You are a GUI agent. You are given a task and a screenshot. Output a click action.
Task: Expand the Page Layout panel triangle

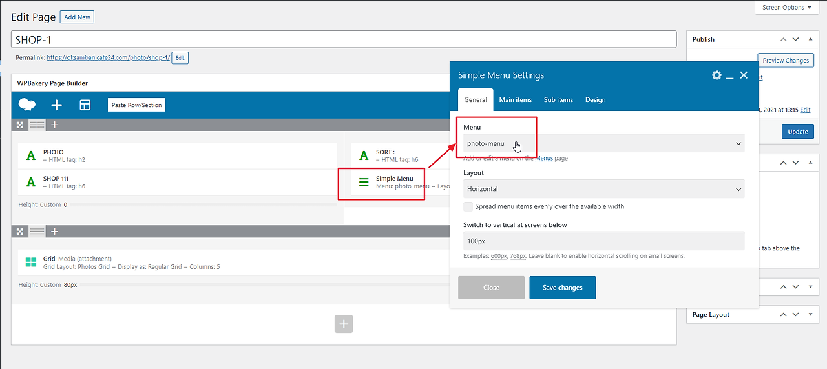tap(811, 315)
